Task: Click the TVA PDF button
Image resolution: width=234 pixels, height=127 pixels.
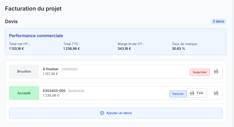Action: click(197, 93)
